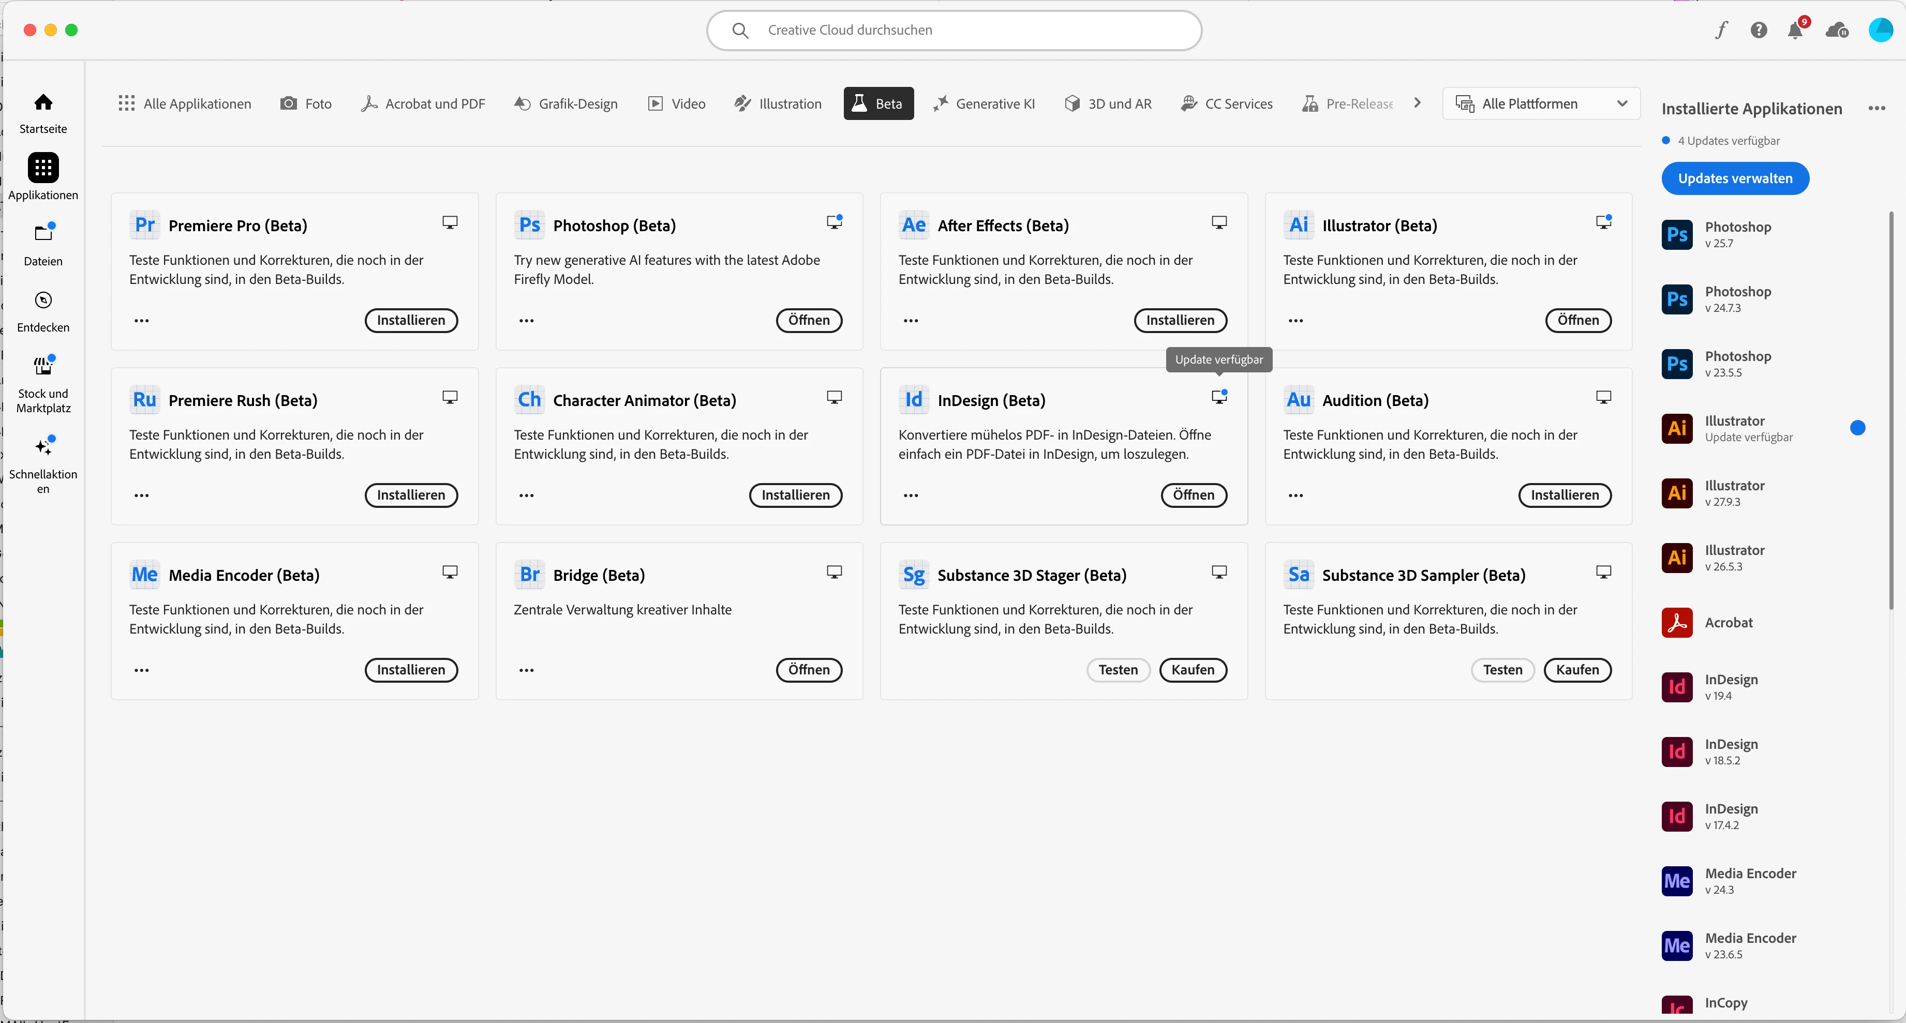
Task: Select the Alle Applikationen tab
Action: pos(185,103)
